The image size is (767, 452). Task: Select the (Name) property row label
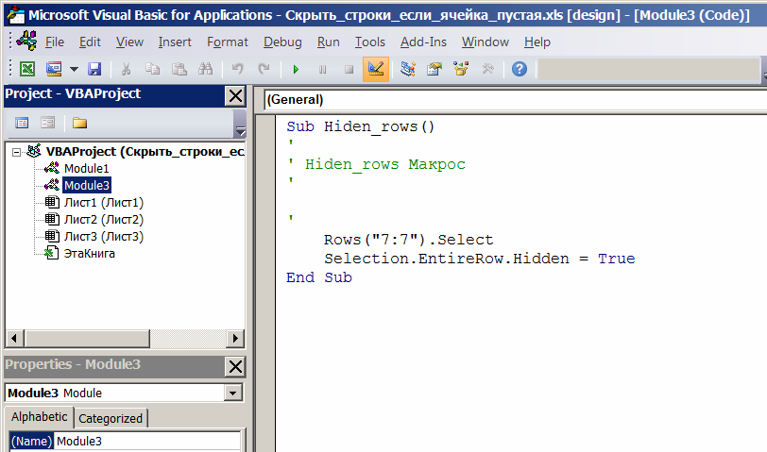pyautogui.click(x=31, y=442)
